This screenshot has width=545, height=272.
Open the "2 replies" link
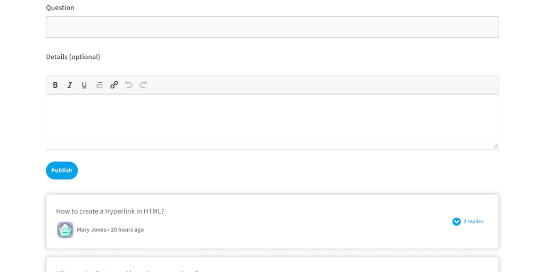pyautogui.click(x=473, y=222)
